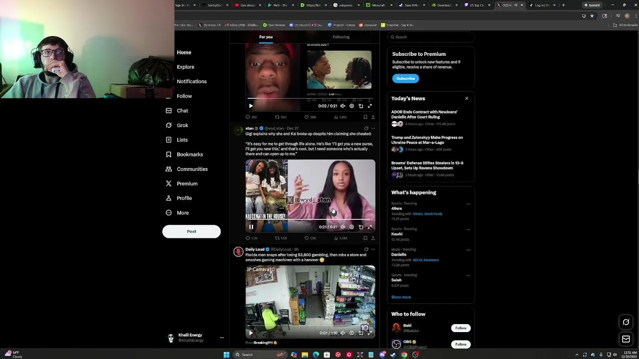The height and width of the screenshot is (359, 639).
Task: Open Home in X sidebar
Action: [184, 52]
